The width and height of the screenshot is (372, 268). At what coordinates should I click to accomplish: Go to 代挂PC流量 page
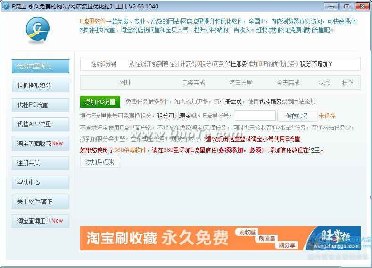point(41,105)
